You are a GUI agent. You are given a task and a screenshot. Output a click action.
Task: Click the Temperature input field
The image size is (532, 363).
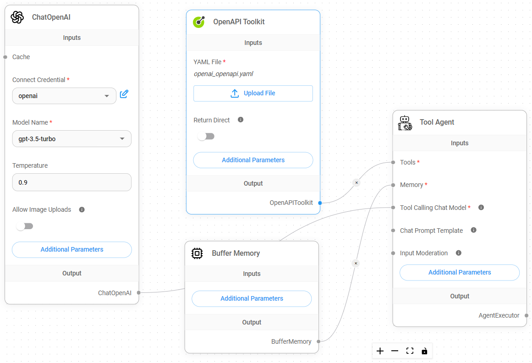coord(72,182)
